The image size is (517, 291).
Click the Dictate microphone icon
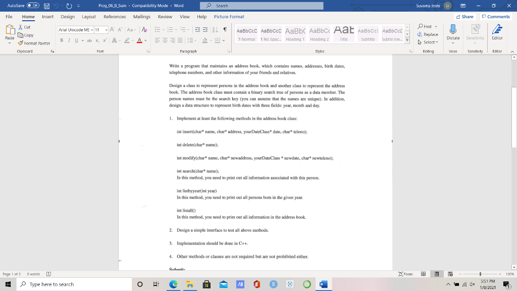452,29
